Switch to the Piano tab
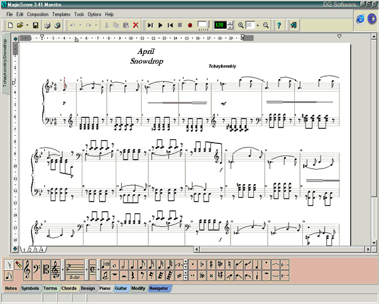The width and height of the screenshot is (379, 304). 105,288
